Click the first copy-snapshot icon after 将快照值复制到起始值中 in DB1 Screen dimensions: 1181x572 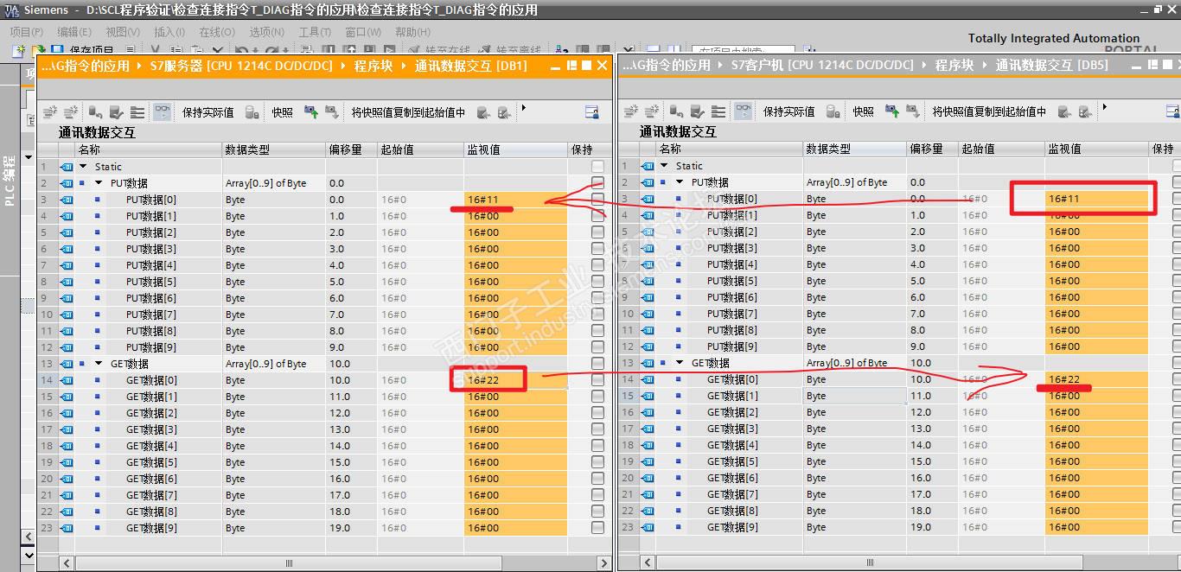click(x=483, y=112)
